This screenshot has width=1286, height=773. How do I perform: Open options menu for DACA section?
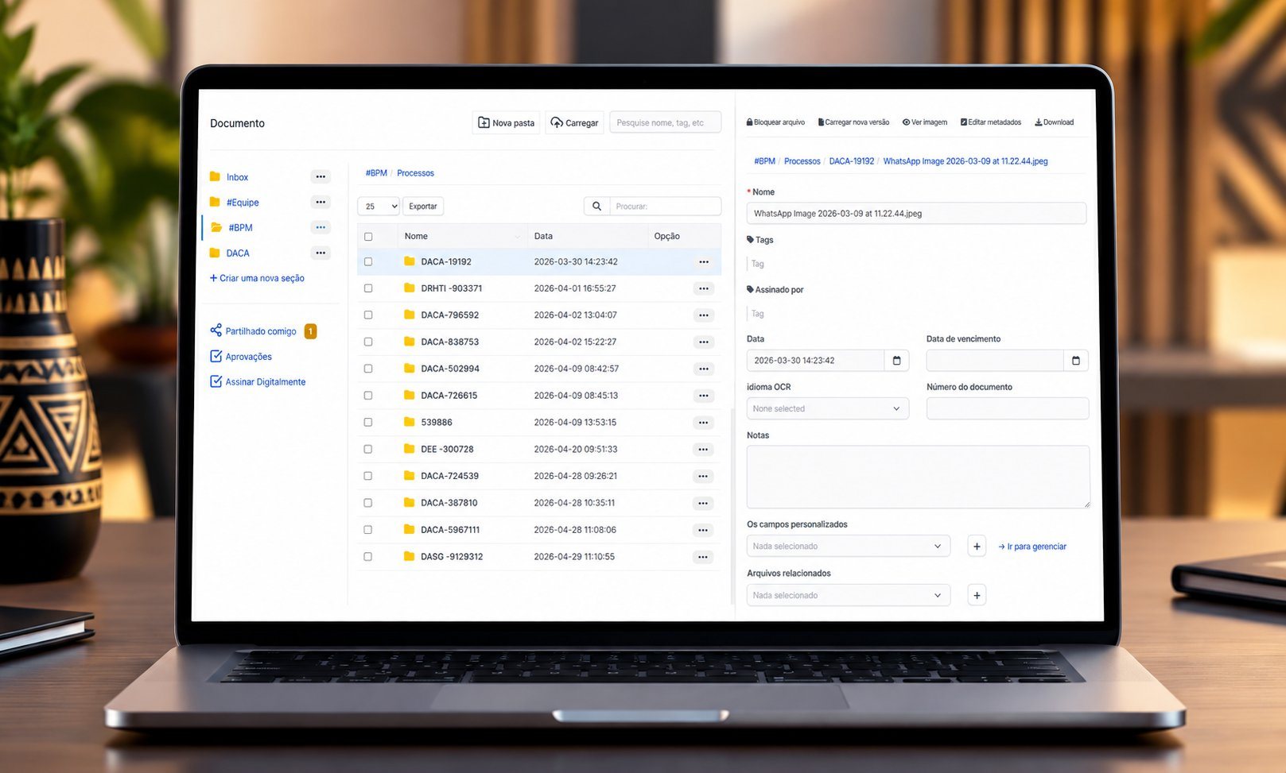321,253
